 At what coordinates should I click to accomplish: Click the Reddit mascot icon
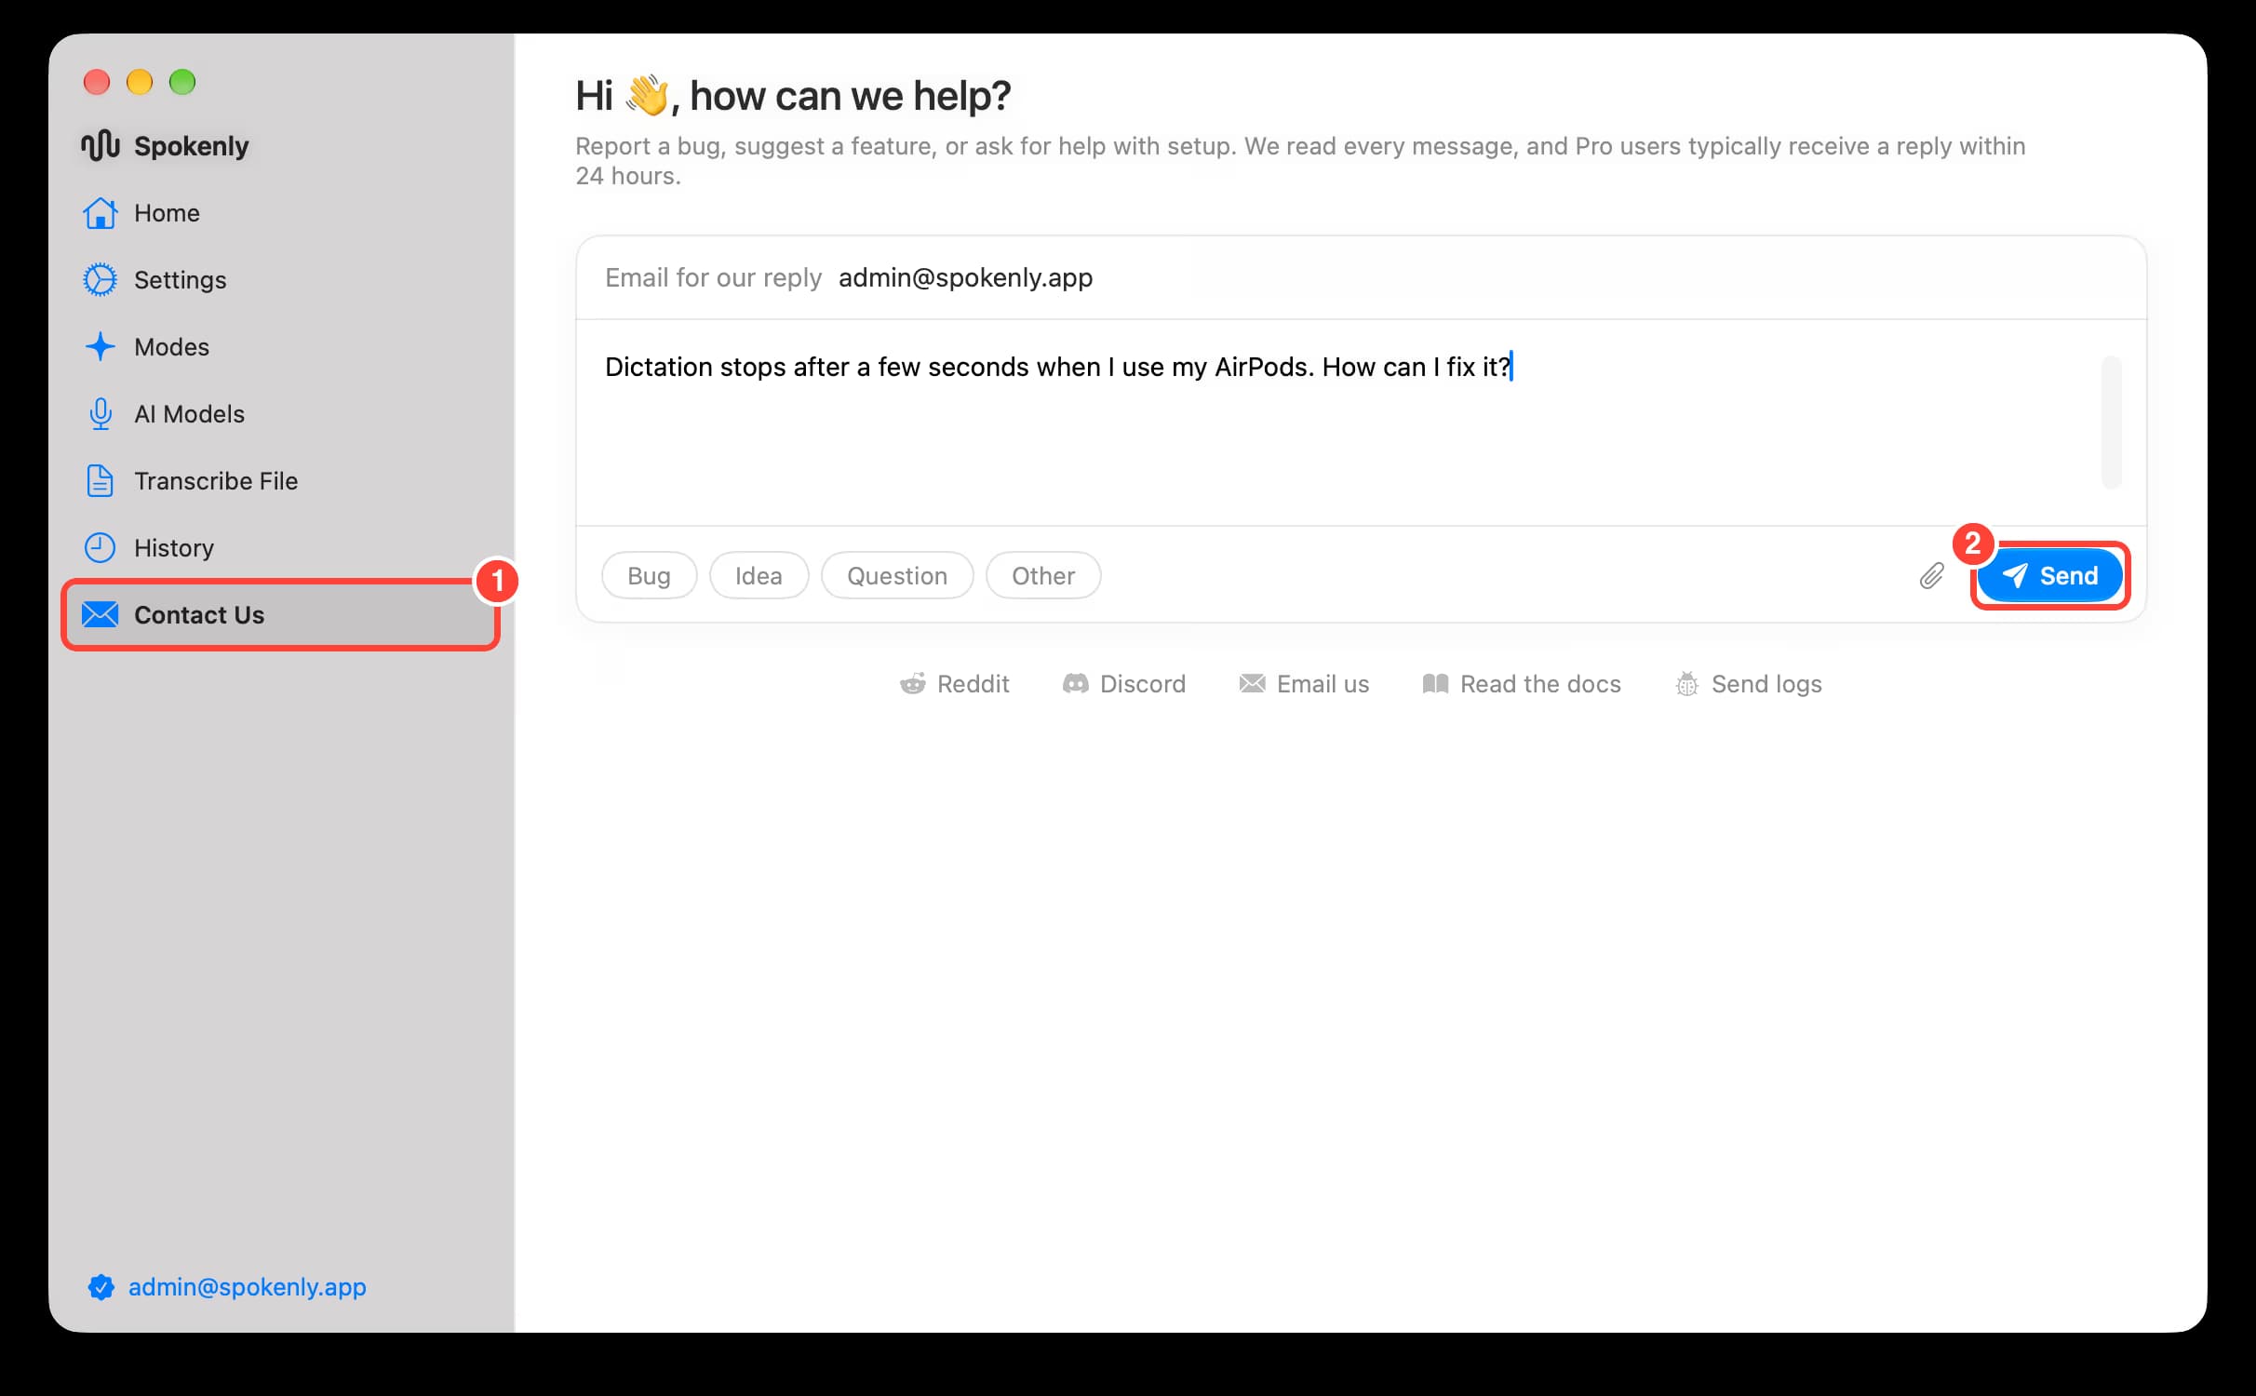(x=913, y=684)
